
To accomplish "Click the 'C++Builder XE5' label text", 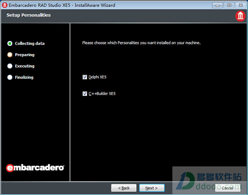I will [102, 93].
